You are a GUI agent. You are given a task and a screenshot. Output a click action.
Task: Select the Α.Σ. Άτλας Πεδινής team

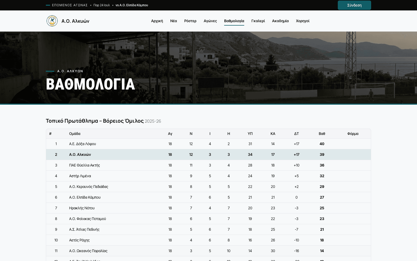[84, 229]
